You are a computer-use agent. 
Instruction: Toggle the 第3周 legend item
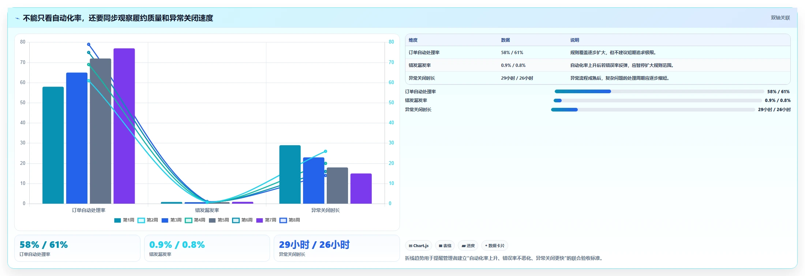click(x=172, y=220)
